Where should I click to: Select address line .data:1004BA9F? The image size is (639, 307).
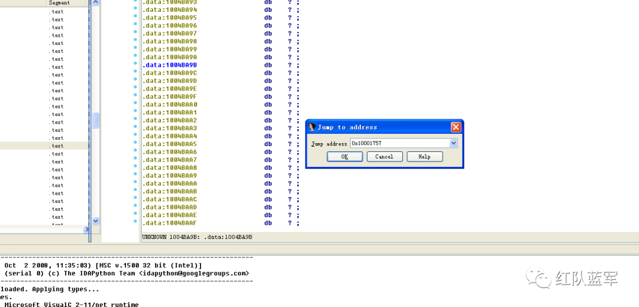pyautogui.click(x=170, y=96)
